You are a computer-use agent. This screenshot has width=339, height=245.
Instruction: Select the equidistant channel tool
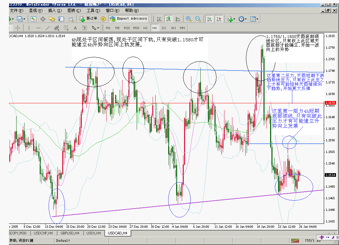[x=57, y=28]
